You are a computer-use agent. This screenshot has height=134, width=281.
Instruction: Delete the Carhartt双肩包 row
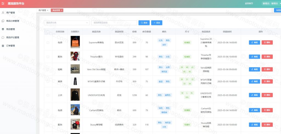pos(267,110)
